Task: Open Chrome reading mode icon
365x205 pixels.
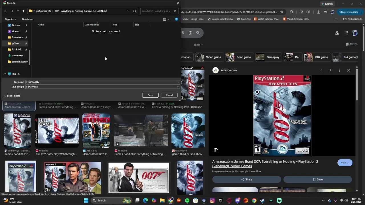Action: click(308, 12)
